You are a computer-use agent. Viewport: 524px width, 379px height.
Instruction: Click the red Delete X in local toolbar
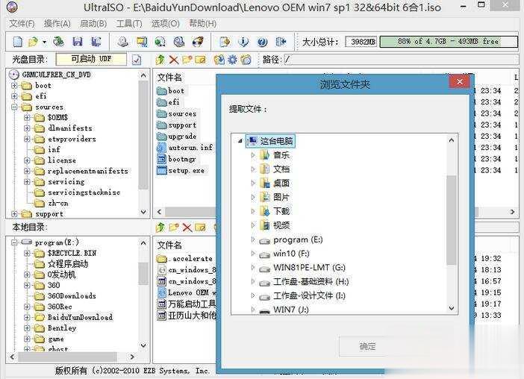coord(187,228)
